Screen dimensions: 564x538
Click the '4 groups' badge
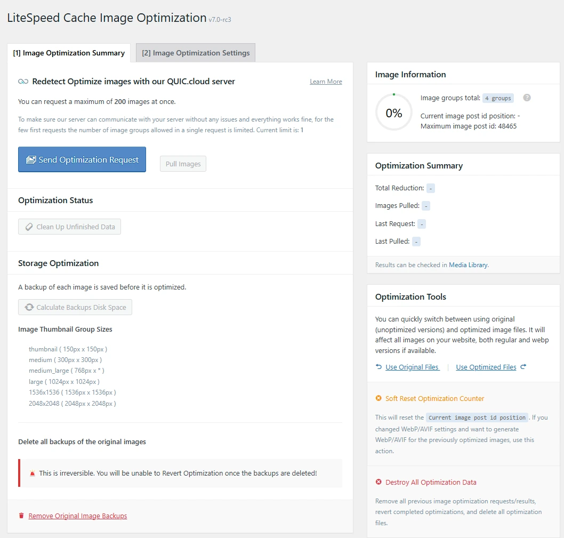(x=498, y=98)
